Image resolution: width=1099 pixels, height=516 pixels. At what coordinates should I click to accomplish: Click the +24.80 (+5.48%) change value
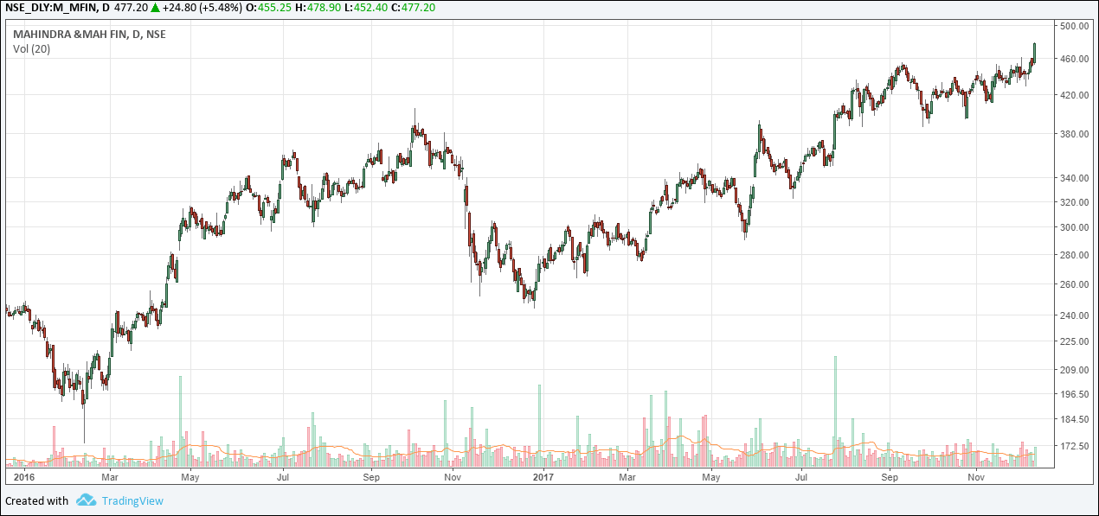coord(201,8)
